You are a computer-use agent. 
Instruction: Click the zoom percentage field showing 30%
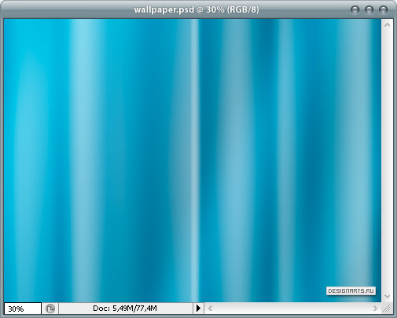click(23, 309)
